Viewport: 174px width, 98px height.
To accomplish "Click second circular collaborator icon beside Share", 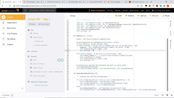I will coord(62,60).
